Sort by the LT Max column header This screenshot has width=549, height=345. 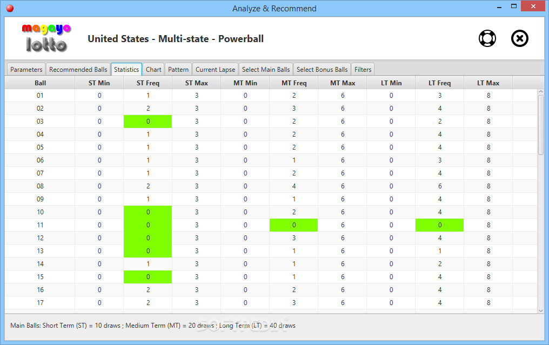pos(488,83)
